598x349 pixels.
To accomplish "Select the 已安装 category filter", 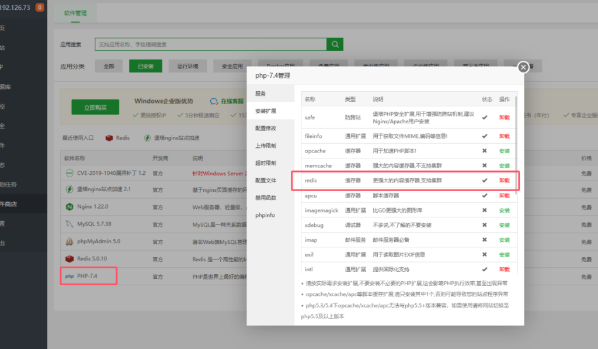I will (x=145, y=66).
